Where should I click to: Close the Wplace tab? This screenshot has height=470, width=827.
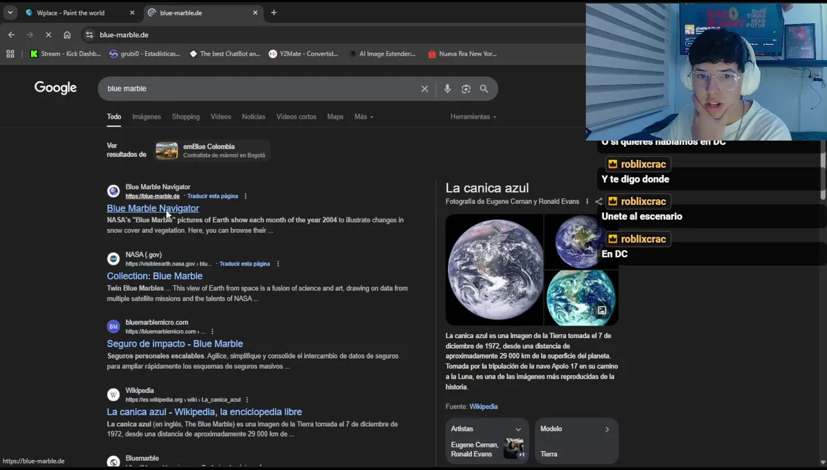pyautogui.click(x=132, y=12)
